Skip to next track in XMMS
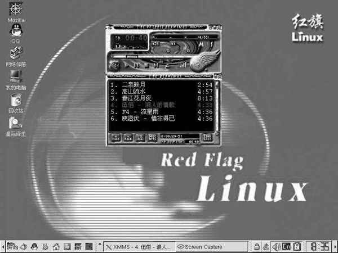This screenshot has width=338, height=253. 157,66
